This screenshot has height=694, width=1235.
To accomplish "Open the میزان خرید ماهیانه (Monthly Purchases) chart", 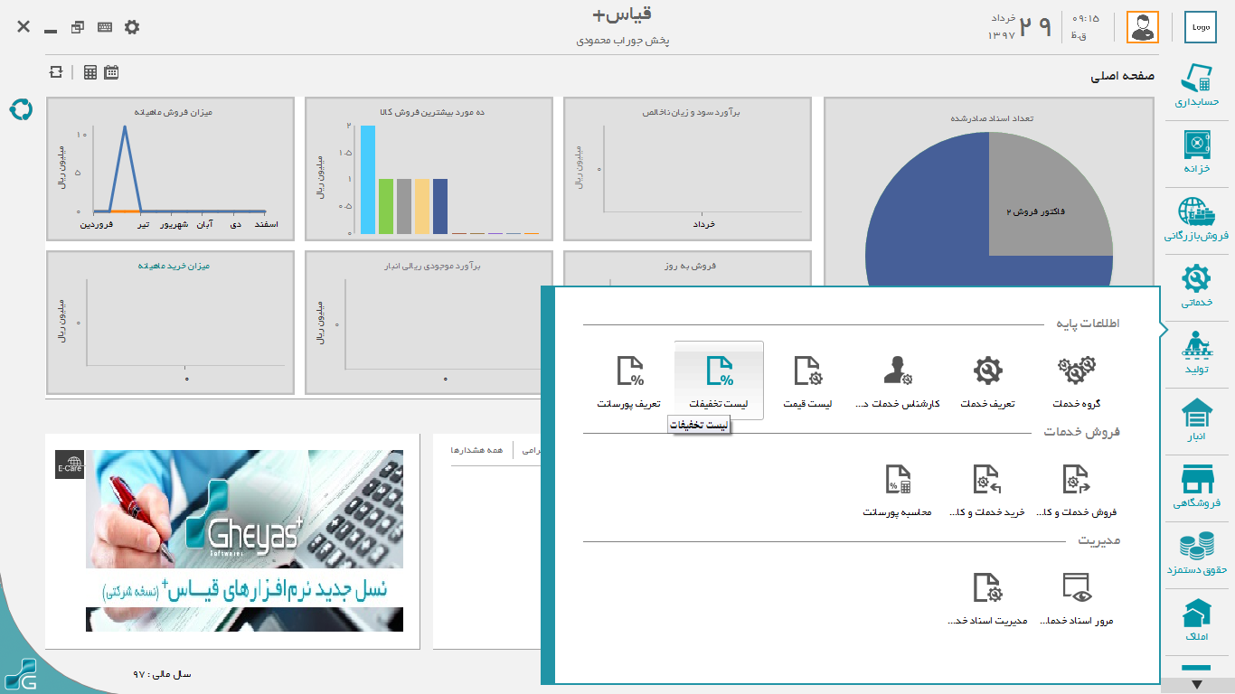I will 171,323.
